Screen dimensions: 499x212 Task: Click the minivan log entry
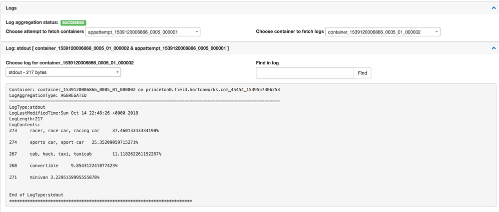pos(54,177)
